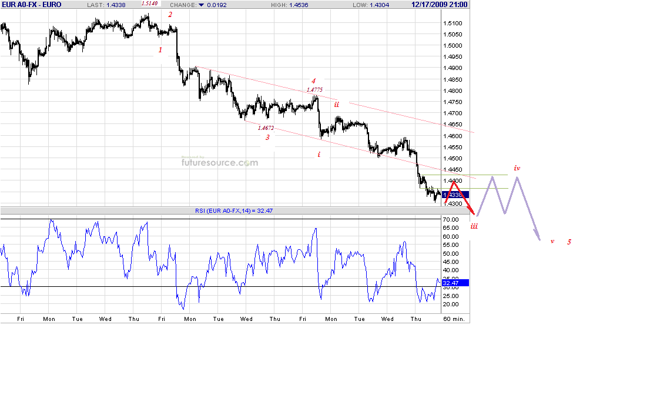The width and height of the screenshot is (650, 415).
Task: Click the 40.00 RSI axis label
Action: point(451,270)
